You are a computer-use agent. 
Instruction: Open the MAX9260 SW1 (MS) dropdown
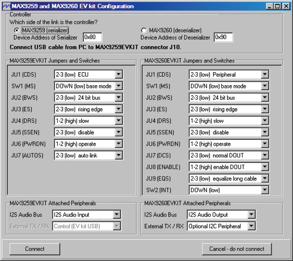coord(229,86)
